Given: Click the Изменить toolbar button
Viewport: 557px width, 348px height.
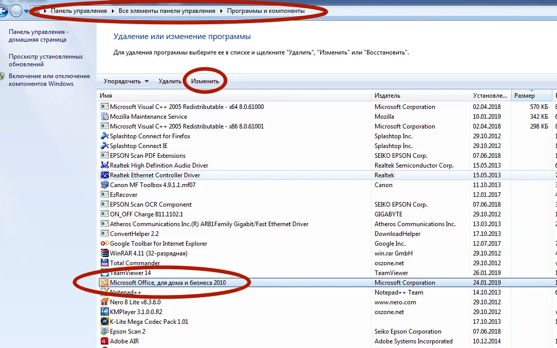Looking at the screenshot, I should click(x=205, y=81).
